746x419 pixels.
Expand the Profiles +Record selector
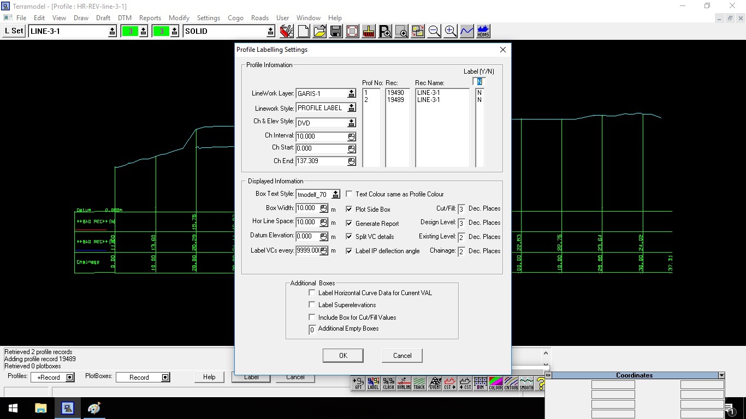tap(69, 378)
